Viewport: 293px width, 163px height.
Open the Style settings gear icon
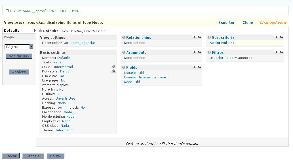(x=114, y=66)
